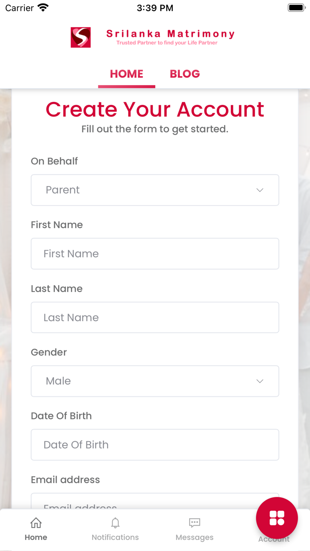Tap the battery indicator in status bar
The image size is (310, 551).
coord(296,7)
